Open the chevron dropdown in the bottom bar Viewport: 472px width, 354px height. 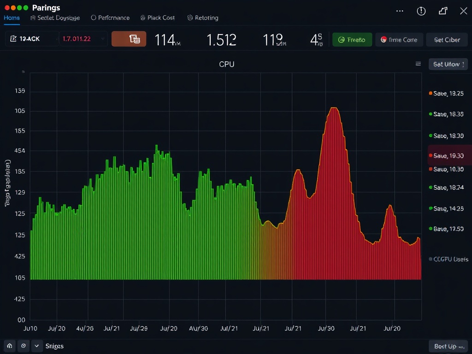click(x=36, y=346)
